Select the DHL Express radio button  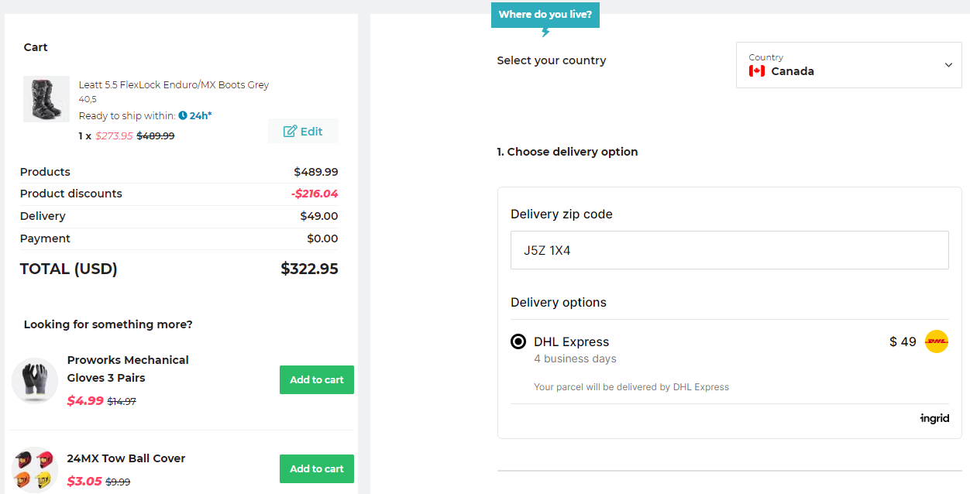tap(518, 341)
